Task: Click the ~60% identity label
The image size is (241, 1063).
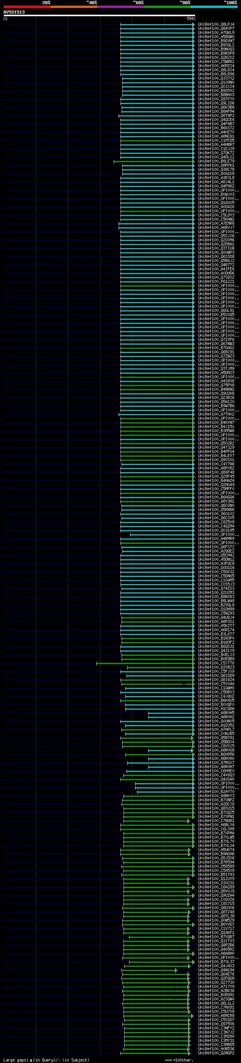Action: point(138,3)
